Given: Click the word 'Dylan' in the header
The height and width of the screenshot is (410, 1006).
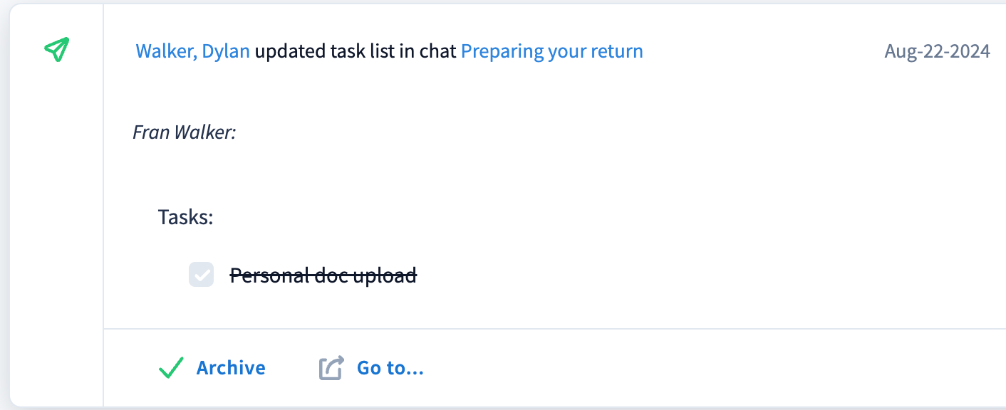Looking at the screenshot, I should point(226,51).
